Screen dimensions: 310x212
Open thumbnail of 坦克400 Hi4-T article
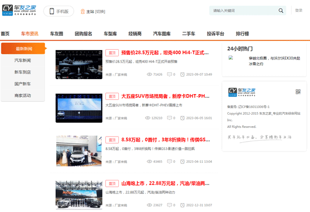pyautogui.click(x=79, y=65)
